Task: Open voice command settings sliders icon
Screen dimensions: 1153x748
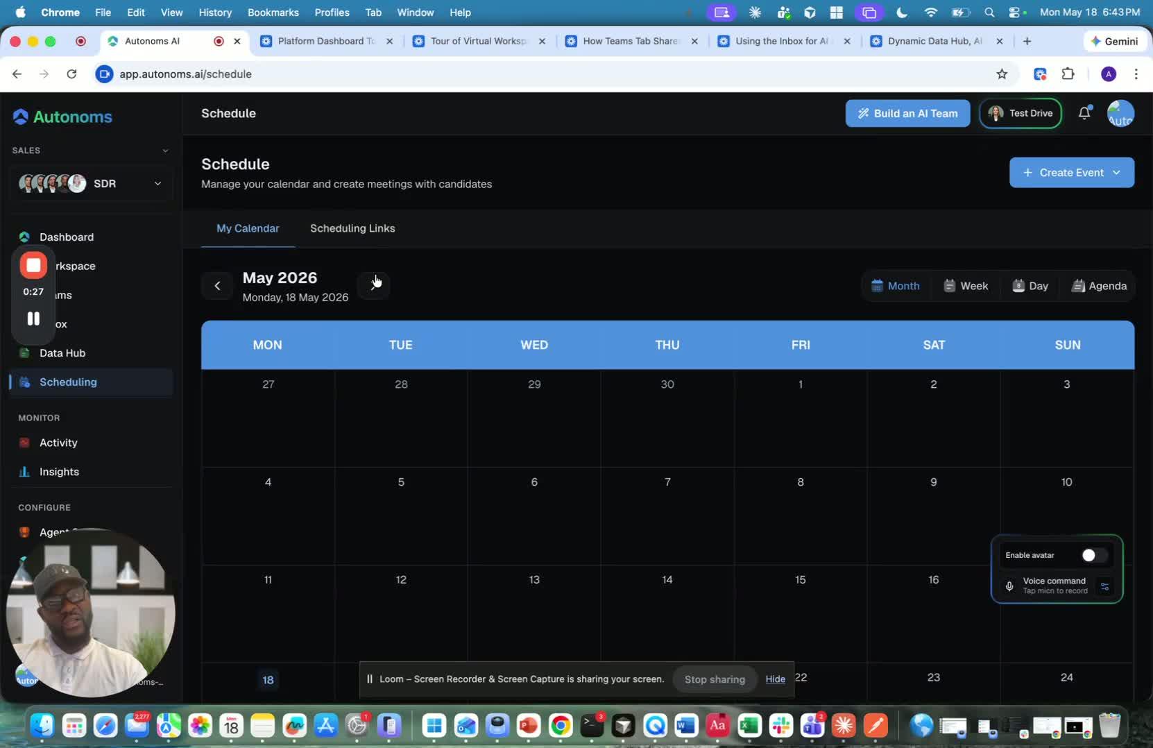Action: (x=1104, y=586)
